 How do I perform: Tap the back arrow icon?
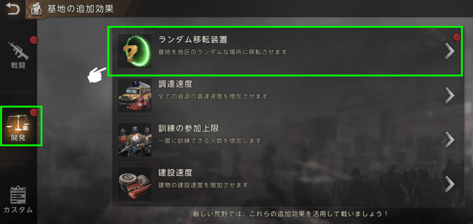pyautogui.click(x=12, y=8)
